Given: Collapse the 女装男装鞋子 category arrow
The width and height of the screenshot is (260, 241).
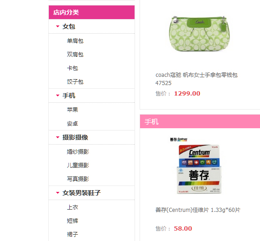Looking at the screenshot, I should point(57,193).
